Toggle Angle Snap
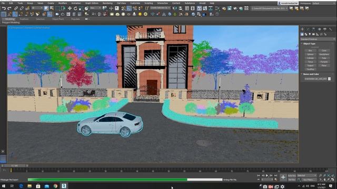This screenshot has height=189, width=337. (129, 8)
